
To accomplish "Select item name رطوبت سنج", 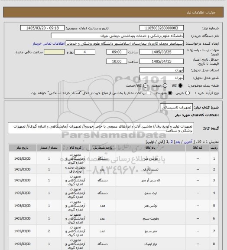I will coord(151,218).
